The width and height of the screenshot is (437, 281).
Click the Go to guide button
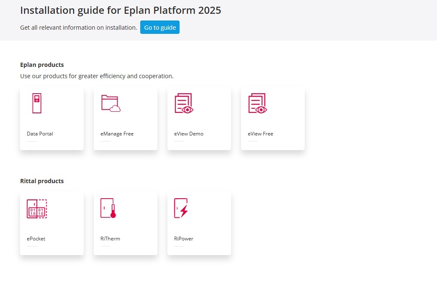(159, 27)
